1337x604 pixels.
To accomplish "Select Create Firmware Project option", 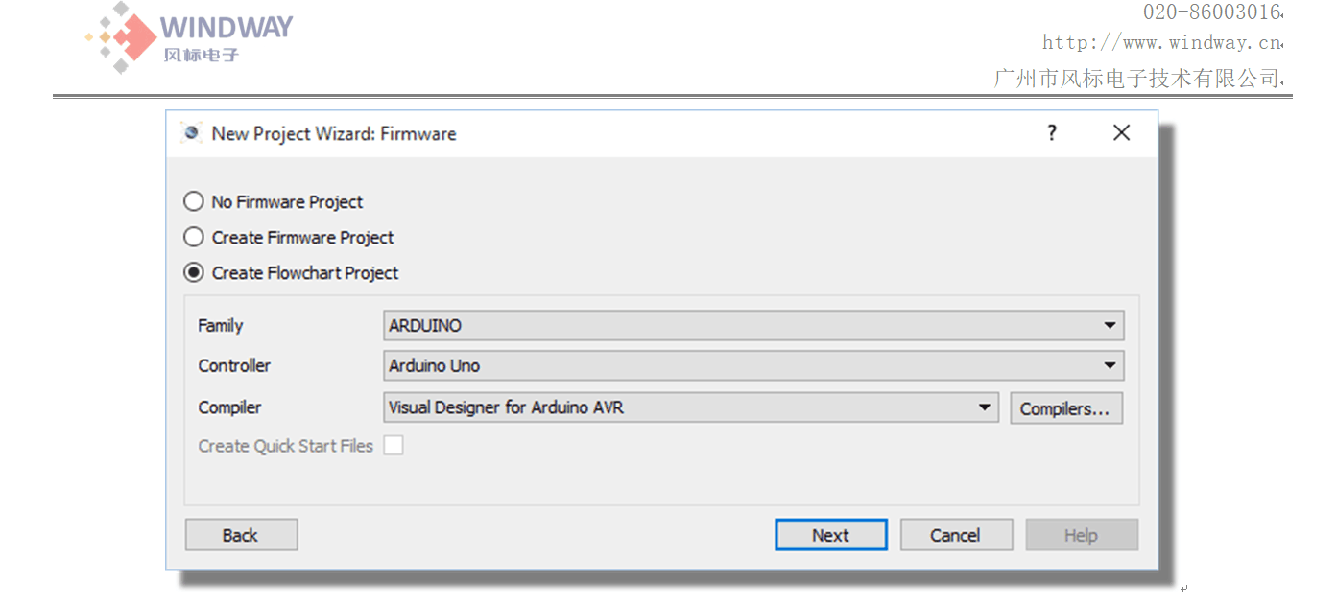I will [194, 237].
